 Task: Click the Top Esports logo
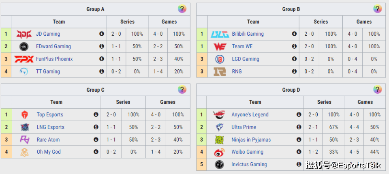coord(25,115)
